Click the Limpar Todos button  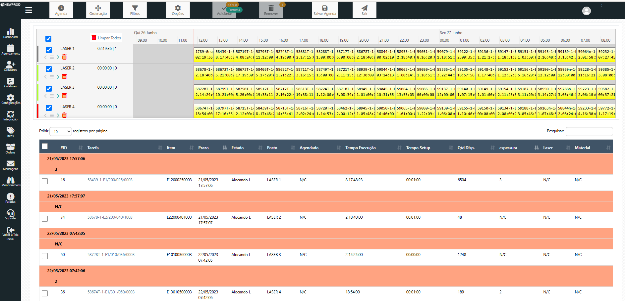coord(106,38)
